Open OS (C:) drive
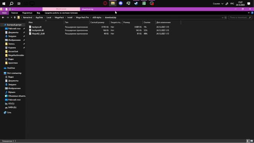Image resolution: width=254 pixels, height=143 pixels. (11, 104)
